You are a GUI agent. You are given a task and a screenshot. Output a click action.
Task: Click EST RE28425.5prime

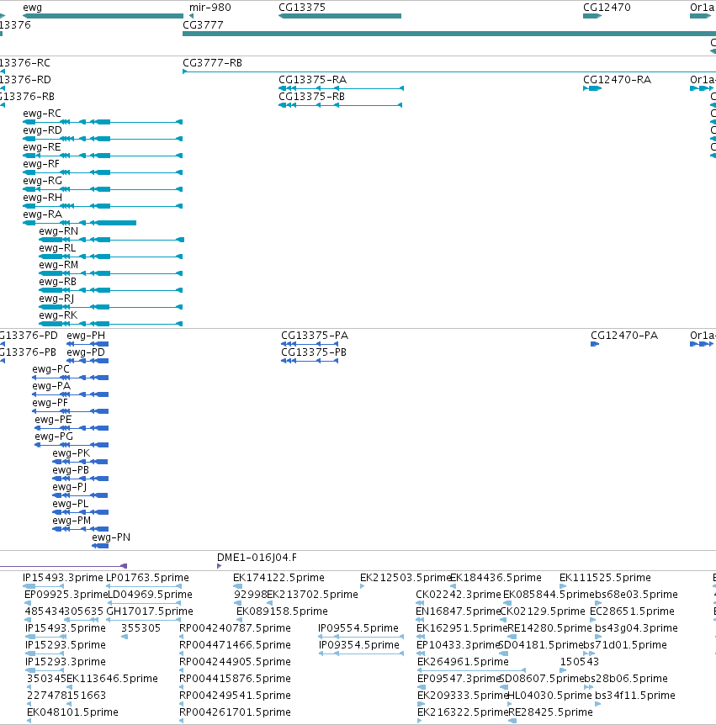[x=512, y=722]
